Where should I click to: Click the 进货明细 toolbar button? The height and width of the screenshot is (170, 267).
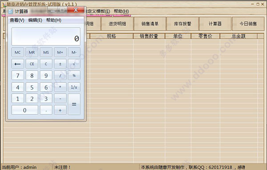click(x=117, y=24)
